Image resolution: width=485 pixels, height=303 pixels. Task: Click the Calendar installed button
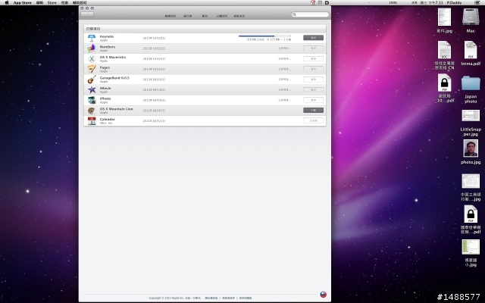313,120
